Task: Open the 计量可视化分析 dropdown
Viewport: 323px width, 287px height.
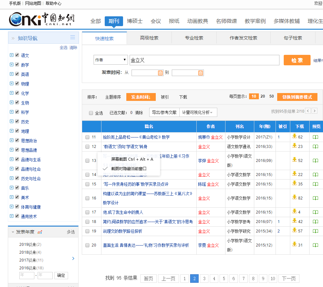Action: coord(198,112)
